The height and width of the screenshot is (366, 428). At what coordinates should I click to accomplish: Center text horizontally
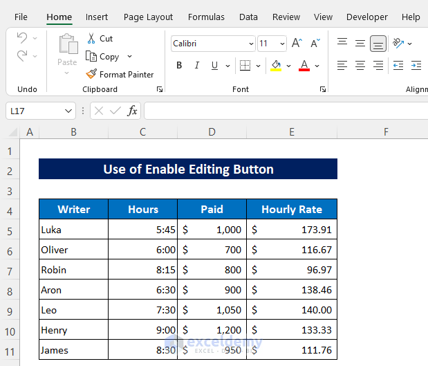360,66
